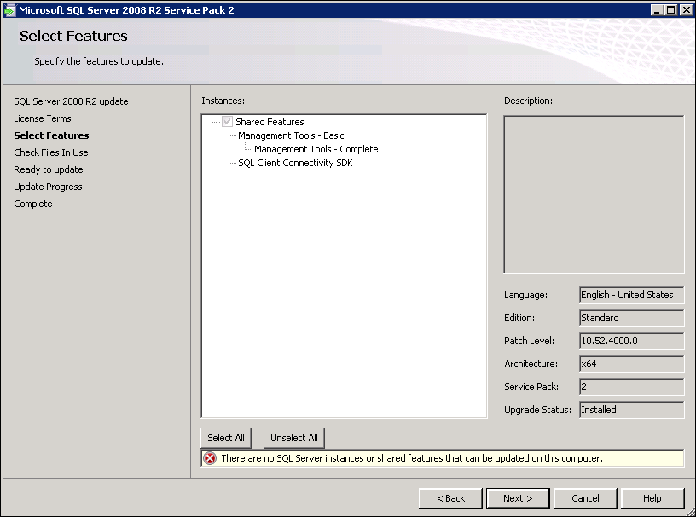Click the SQL Server 2008 R2 update step
Viewport: 696px width, 517px height.
point(71,101)
